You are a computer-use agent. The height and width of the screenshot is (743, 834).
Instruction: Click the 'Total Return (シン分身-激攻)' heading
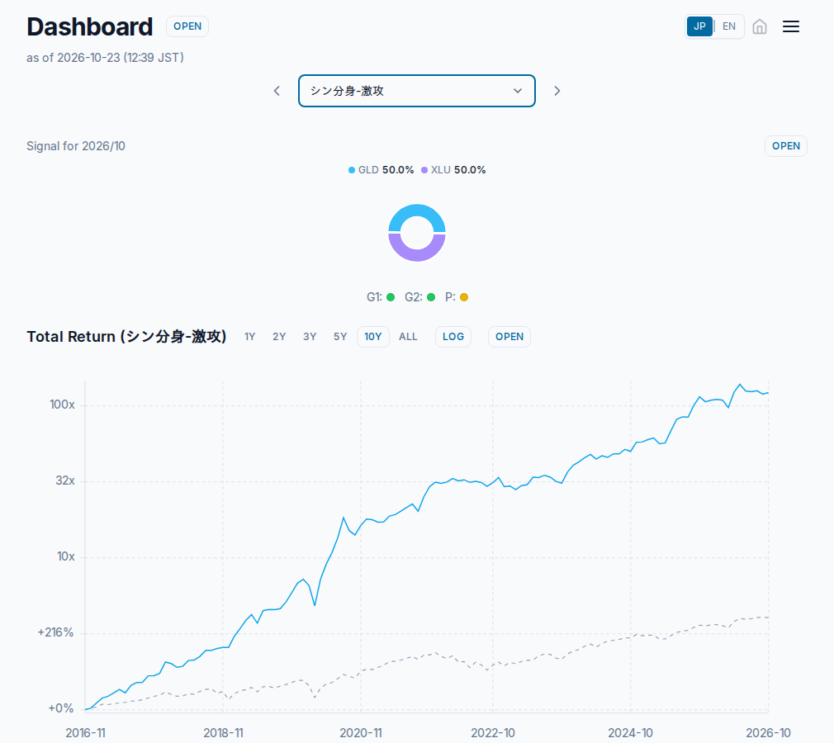click(126, 337)
